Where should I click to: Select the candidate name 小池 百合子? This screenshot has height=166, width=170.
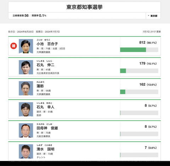click(47, 44)
